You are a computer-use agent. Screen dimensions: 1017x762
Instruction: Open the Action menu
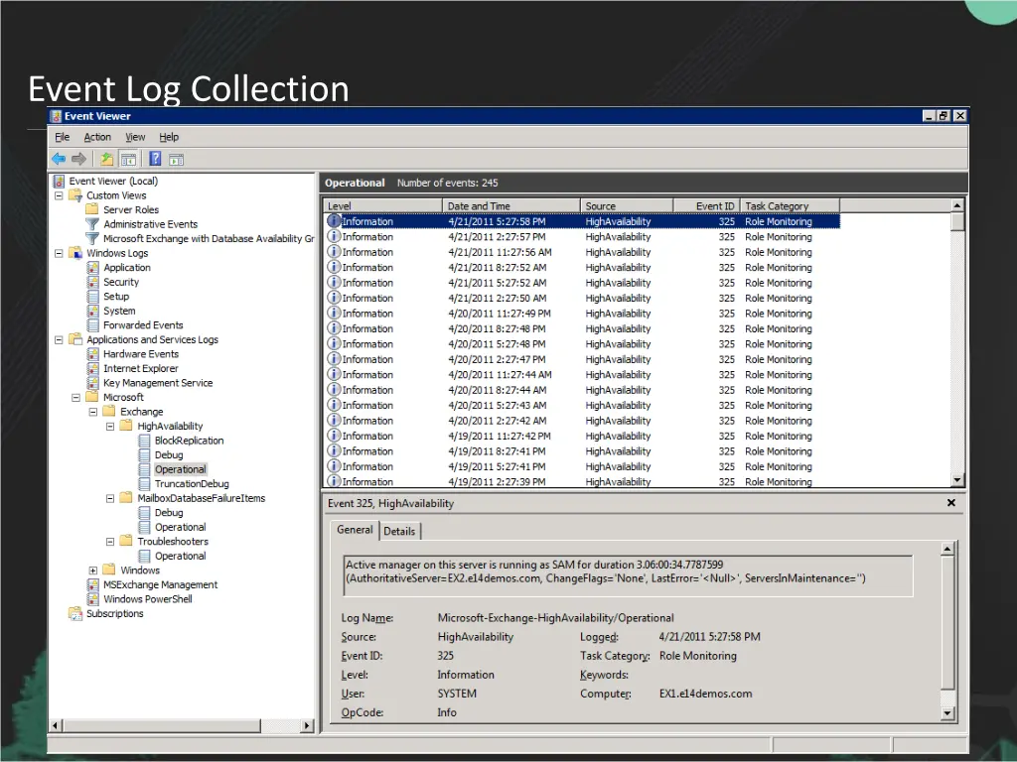97,137
